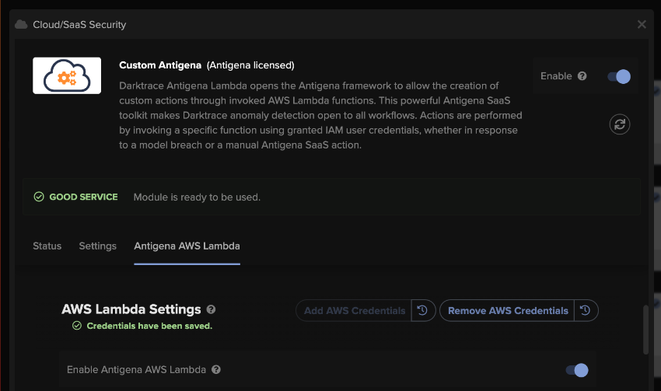The width and height of the screenshot is (661, 391).
Task: Click the vertical scrollbar on right side
Action: click(645, 330)
